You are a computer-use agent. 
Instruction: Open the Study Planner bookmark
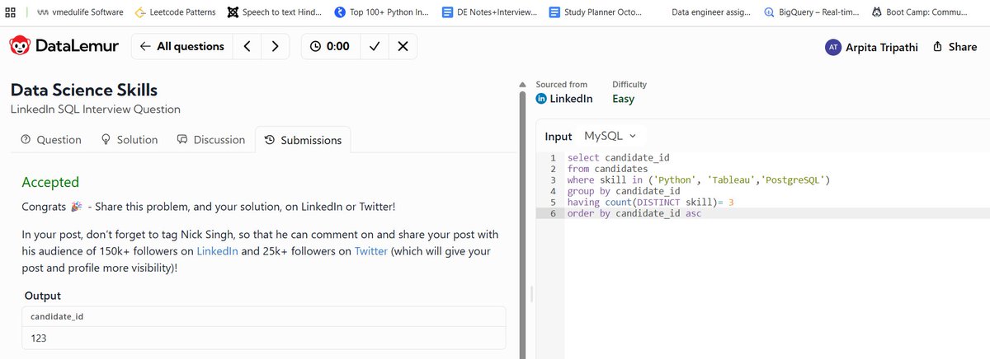[596, 12]
